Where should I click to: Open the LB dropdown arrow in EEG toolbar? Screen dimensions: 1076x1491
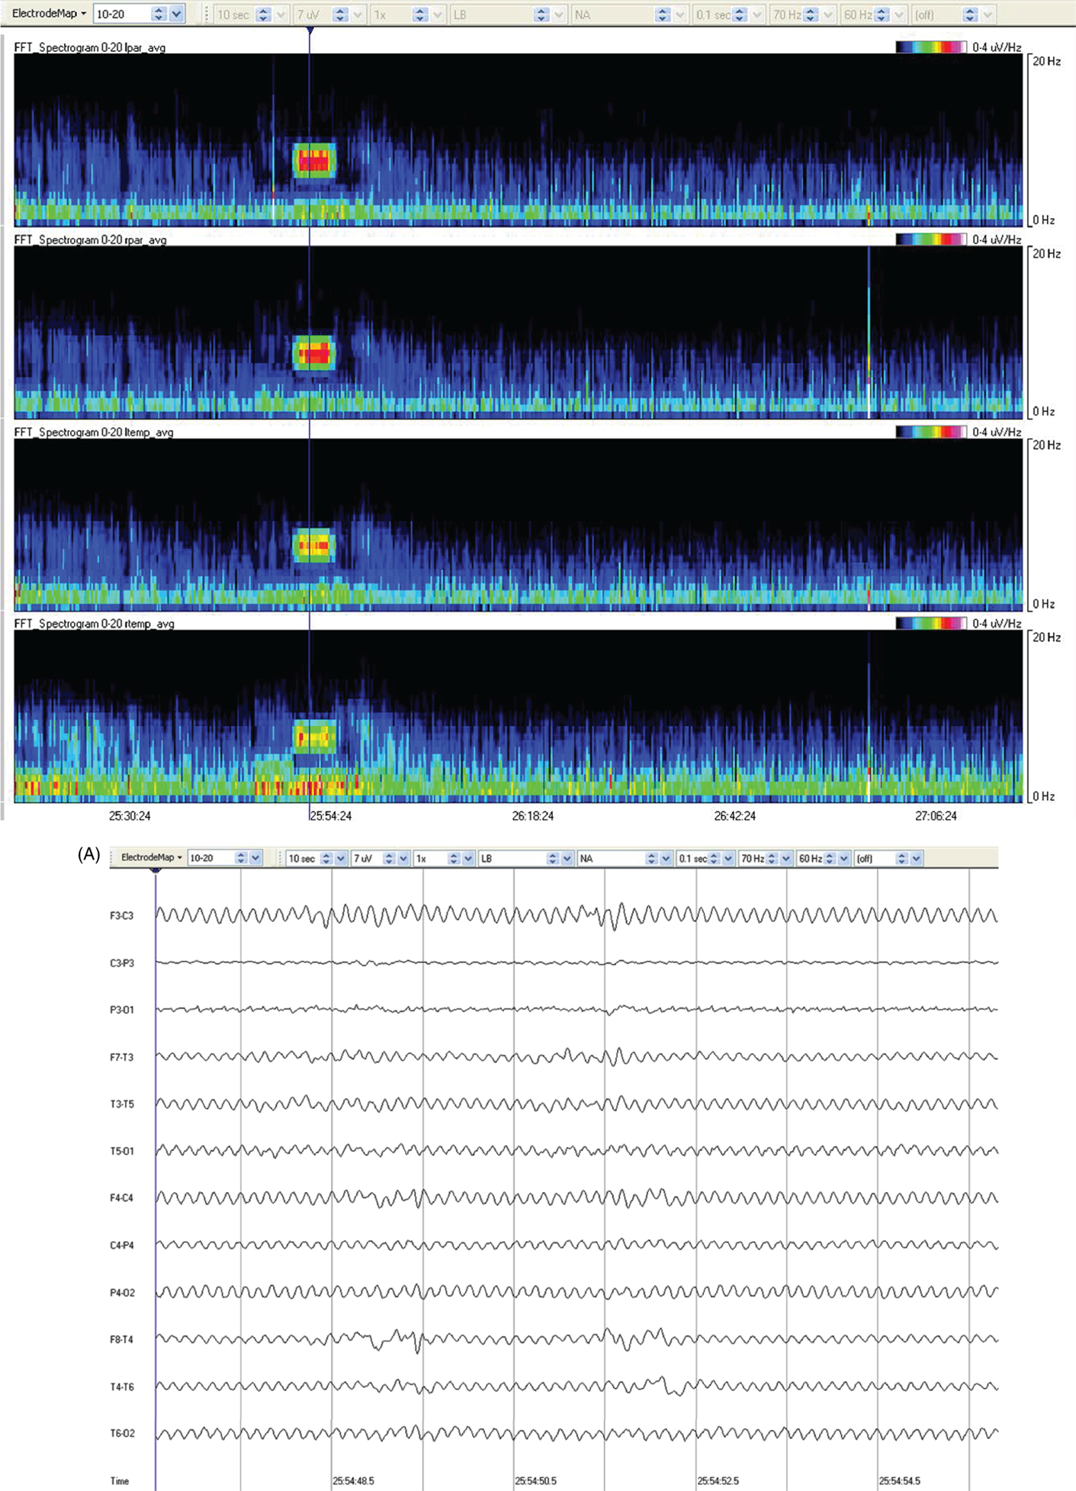pyautogui.click(x=567, y=859)
